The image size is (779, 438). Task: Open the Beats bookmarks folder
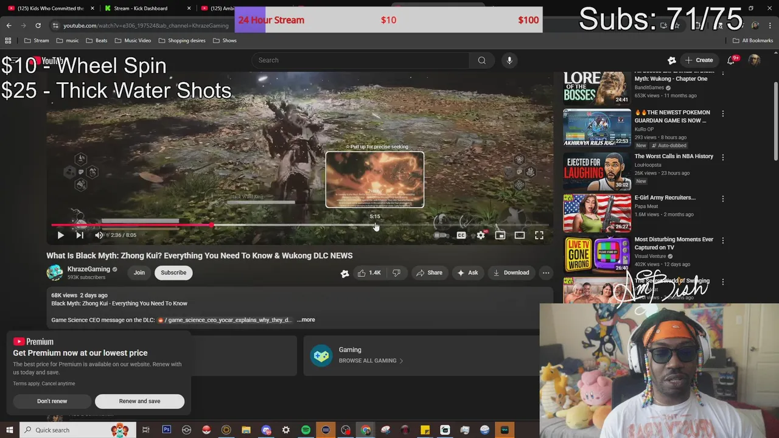point(97,41)
